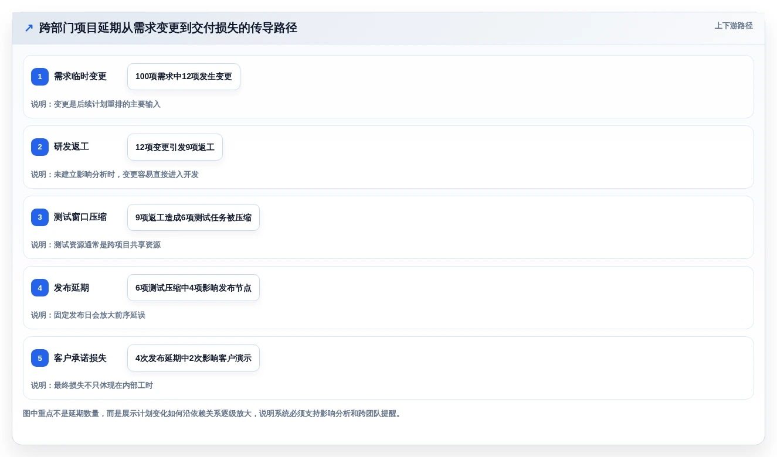Viewport: 777px width, 457px height.
Task: Click the 需求临时变更 step title
Action: click(x=80, y=76)
